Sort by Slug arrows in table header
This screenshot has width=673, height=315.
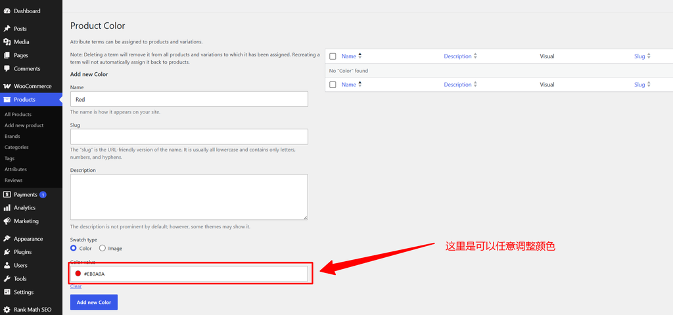point(649,56)
